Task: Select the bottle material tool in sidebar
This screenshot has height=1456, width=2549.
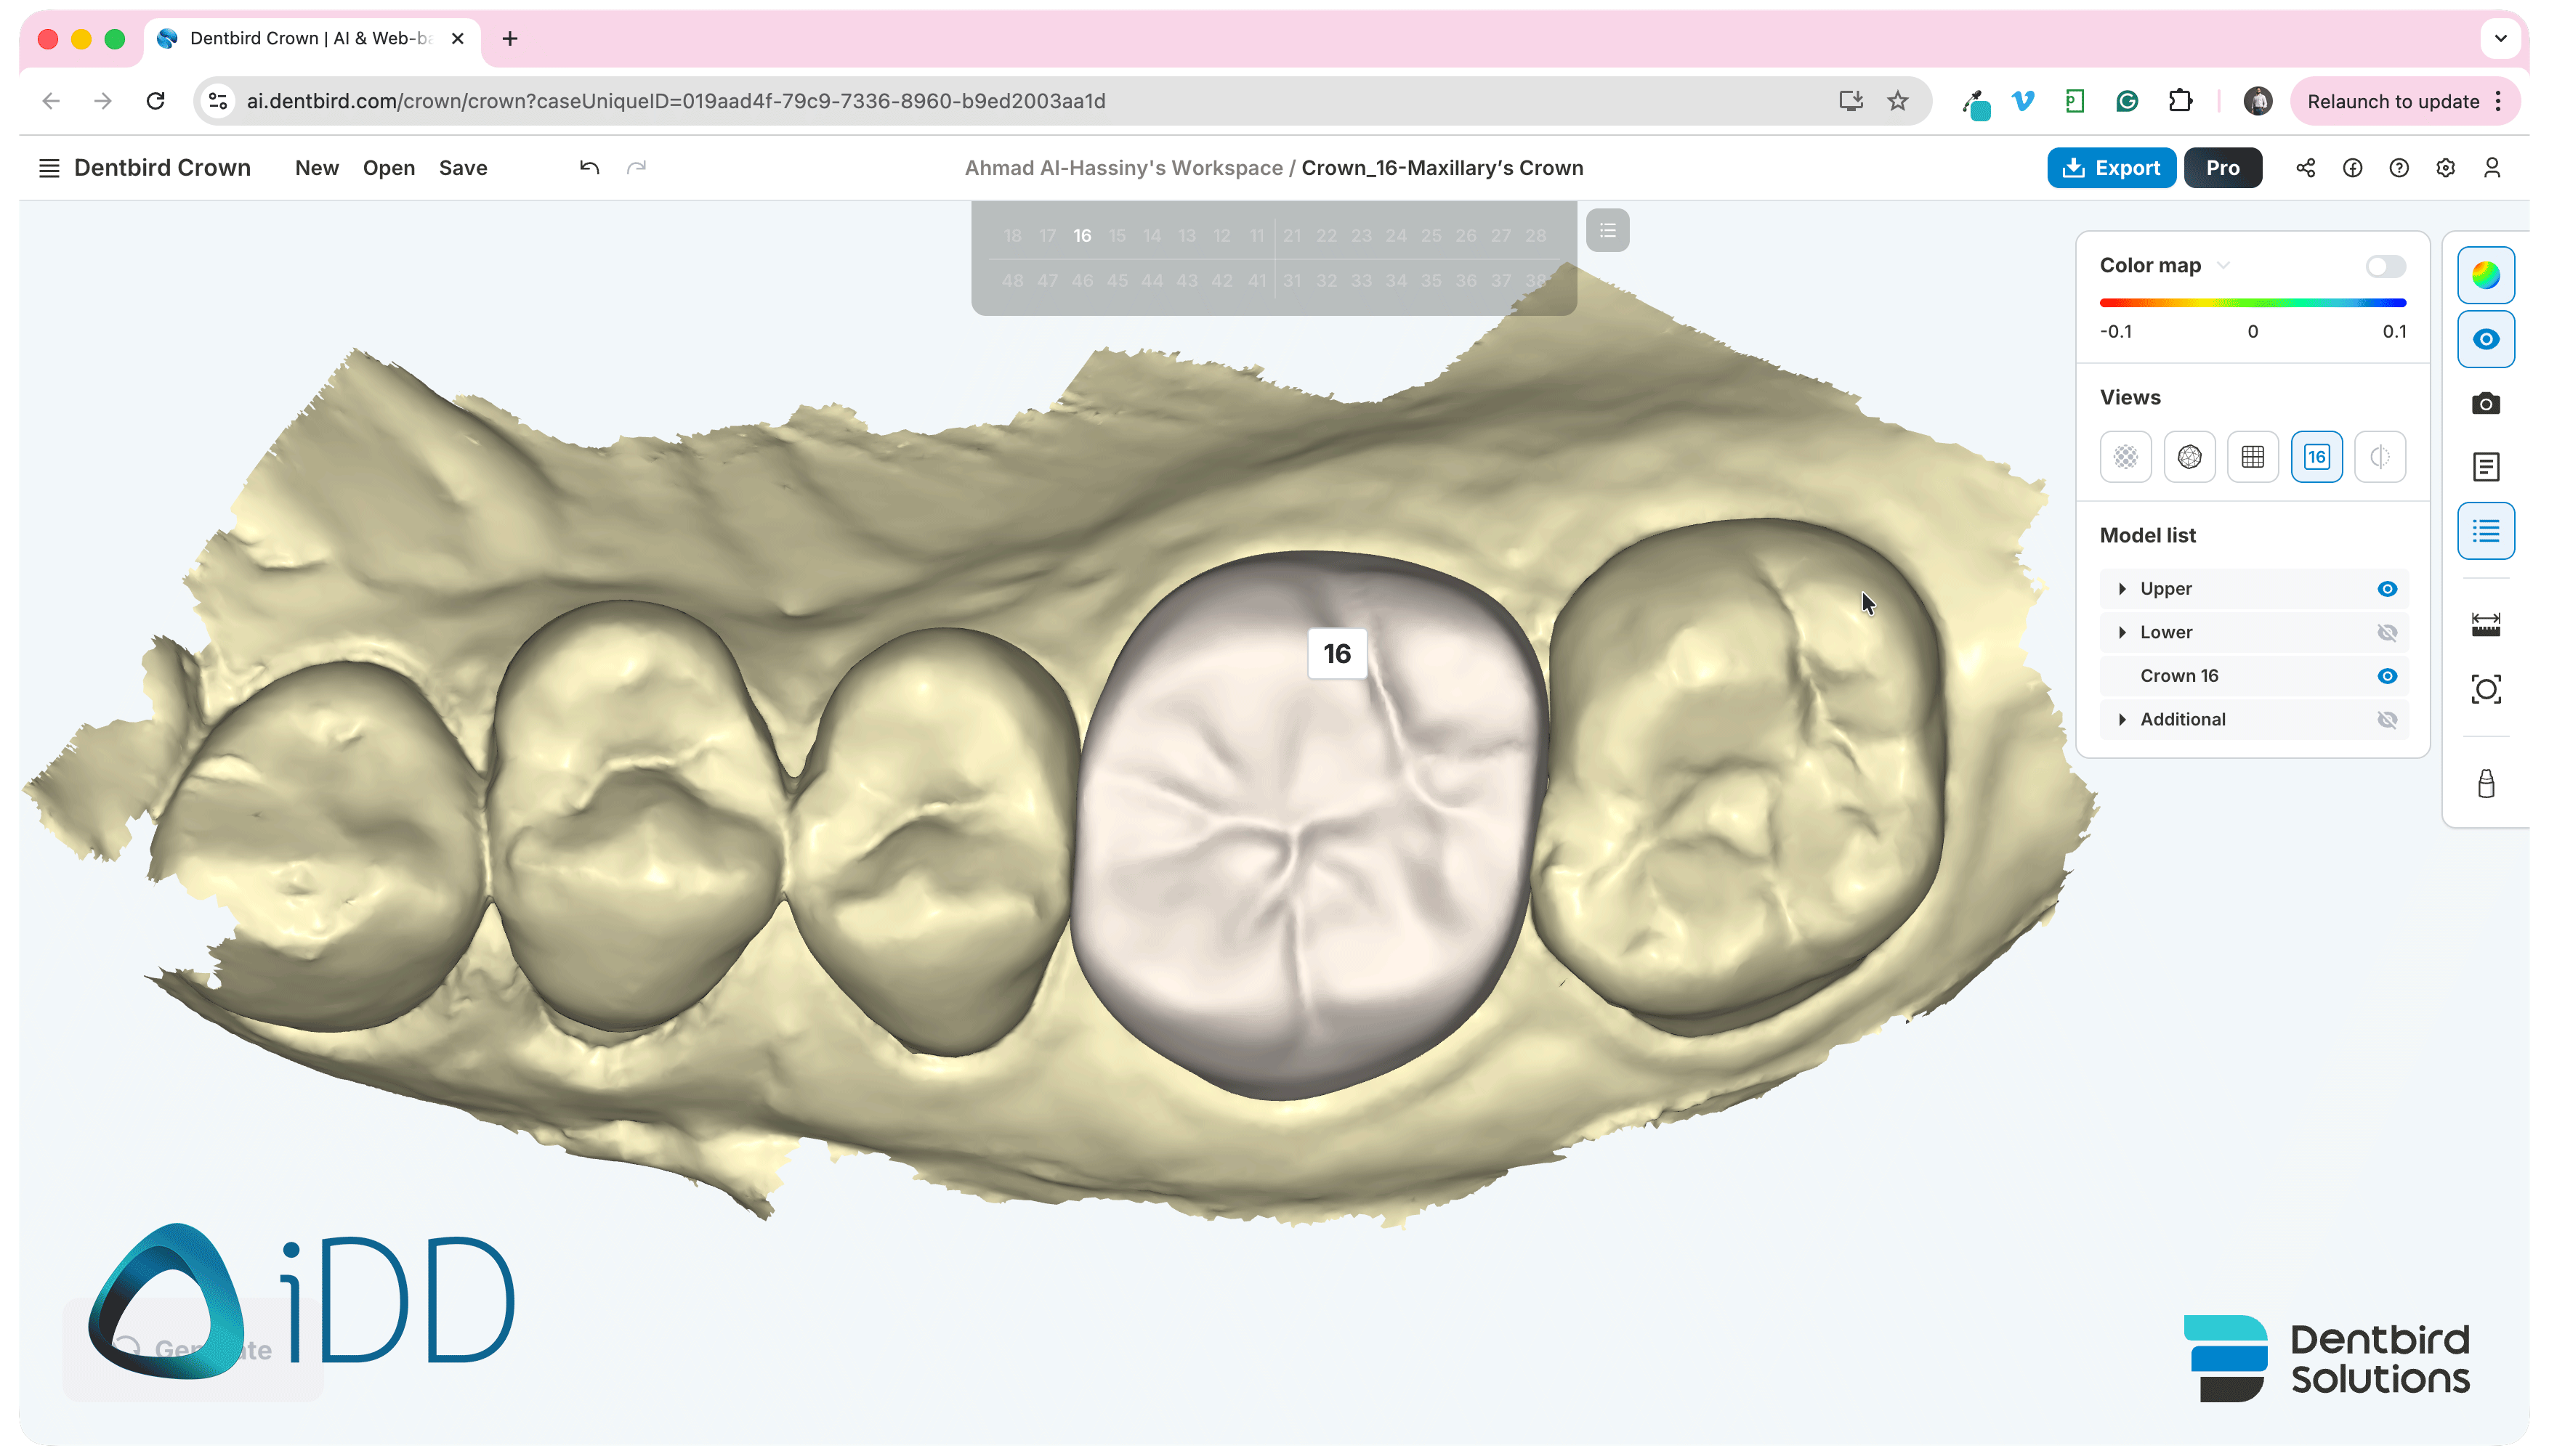Action: pos(2486,784)
